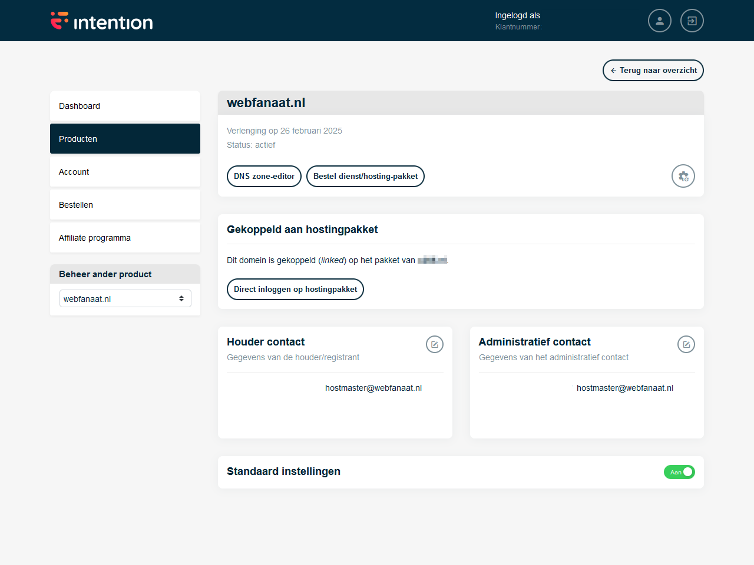The image size is (754, 565).
Task: Edit the Administratief contact details
Action: pyautogui.click(x=686, y=344)
